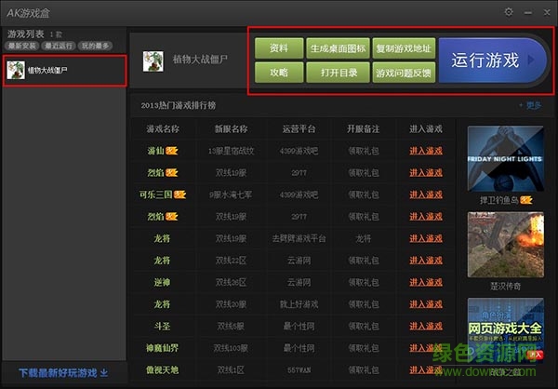Click the arrow on 运行游戏 button
The height and width of the screenshot is (389, 558).
(x=533, y=60)
